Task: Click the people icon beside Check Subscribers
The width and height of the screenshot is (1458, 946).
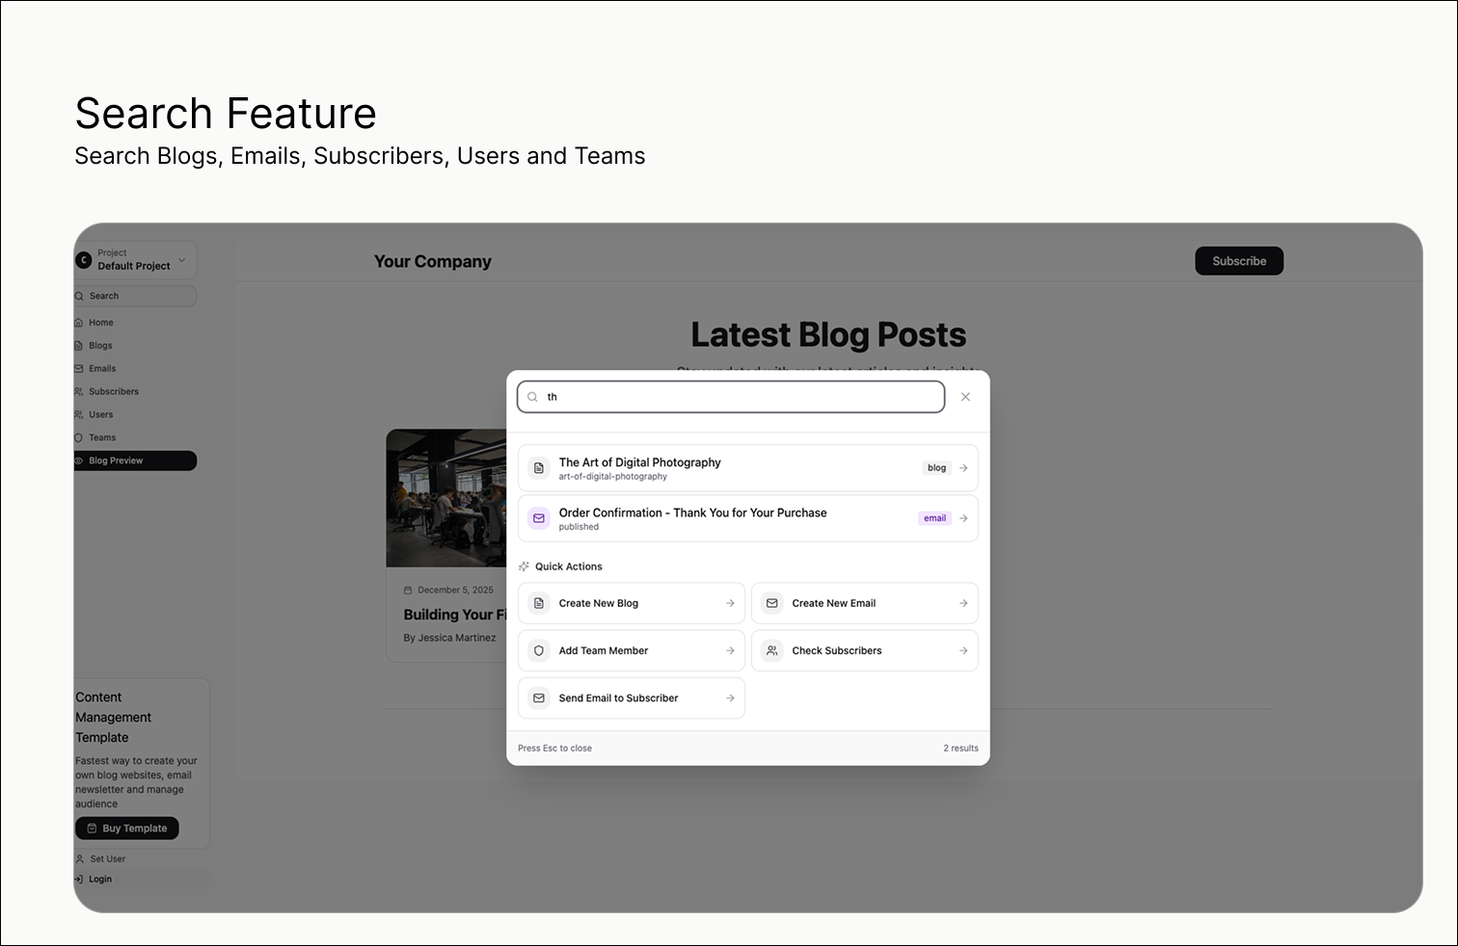Action: tap(771, 650)
